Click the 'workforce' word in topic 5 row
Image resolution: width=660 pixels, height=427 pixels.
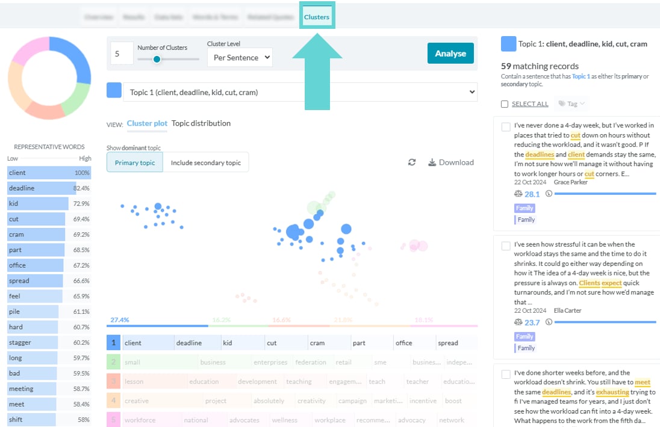click(x=140, y=420)
